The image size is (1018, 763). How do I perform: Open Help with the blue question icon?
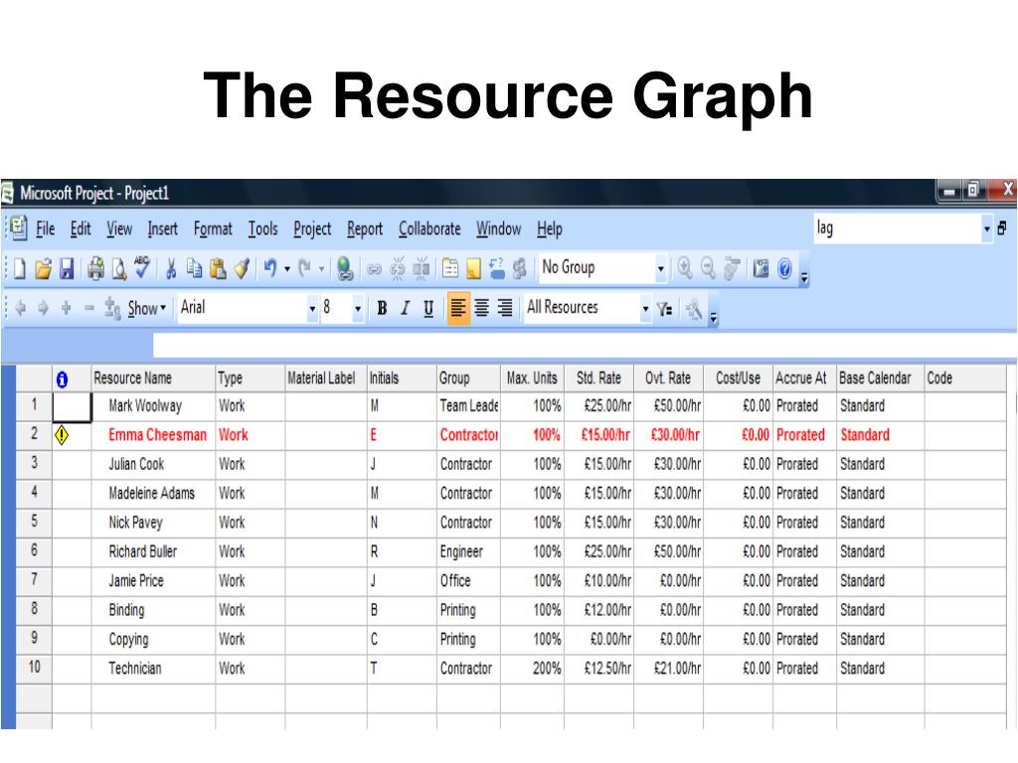pyautogui.click(x=784, y=268)
